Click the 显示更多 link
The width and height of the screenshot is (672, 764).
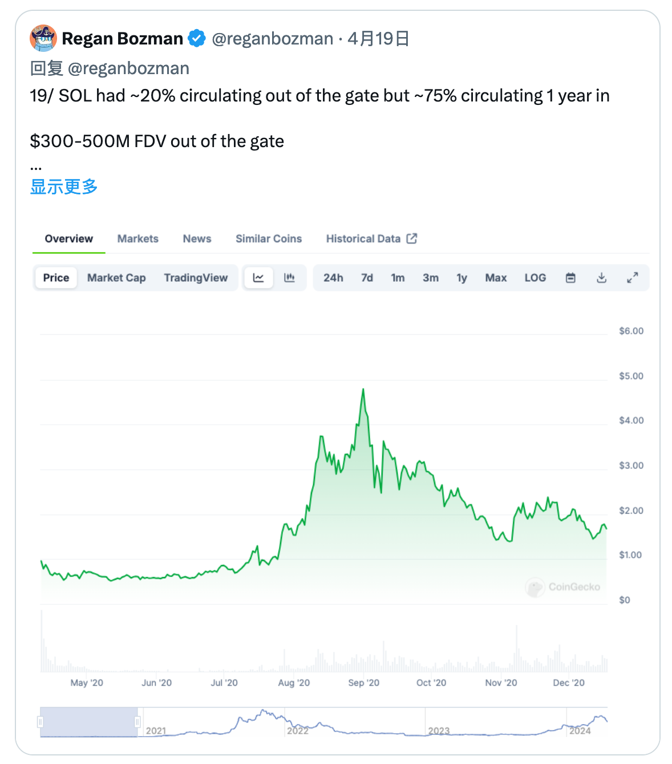63,186
